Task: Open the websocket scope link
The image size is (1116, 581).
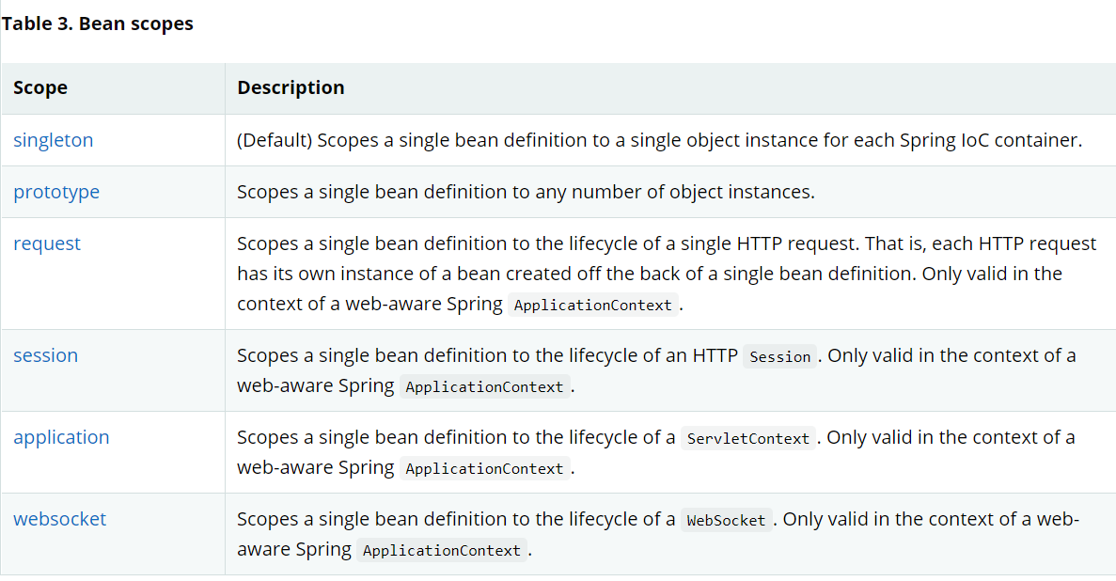Action: 60,519
